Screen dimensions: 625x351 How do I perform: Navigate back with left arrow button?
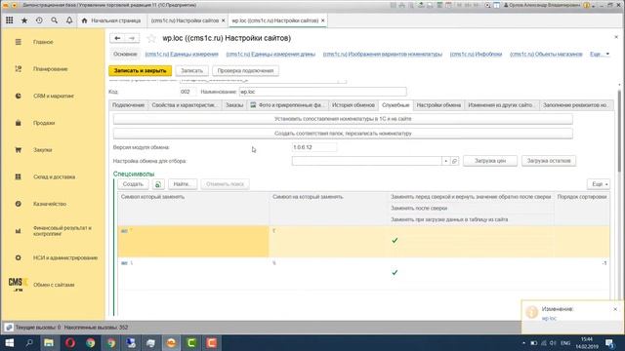click(117, 38)
